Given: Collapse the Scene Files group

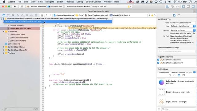Looking at the screenshot, I should click(x=4, y=31).
